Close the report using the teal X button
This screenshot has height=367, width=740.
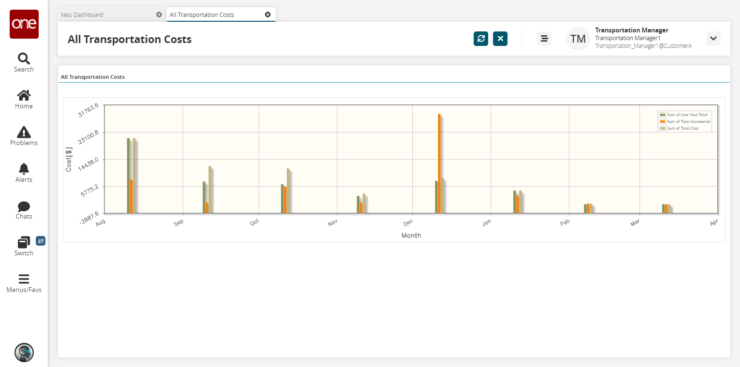[x=500, y=39]
